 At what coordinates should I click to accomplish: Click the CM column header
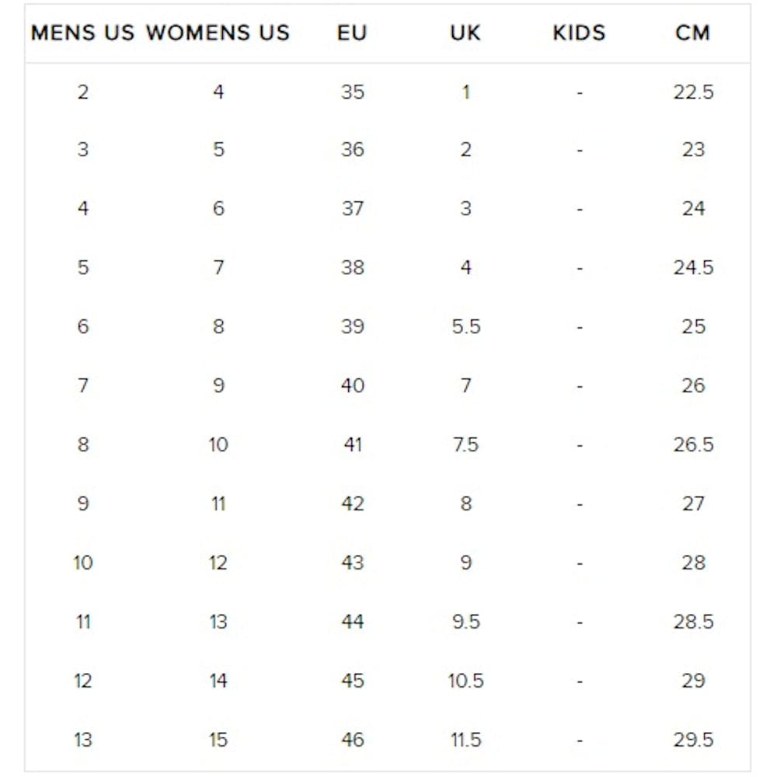click(692, 33)
